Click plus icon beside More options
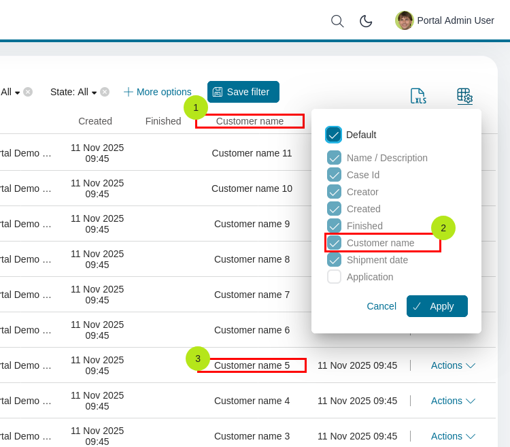This screenshot has height=447, width=510. click(129, 92)
